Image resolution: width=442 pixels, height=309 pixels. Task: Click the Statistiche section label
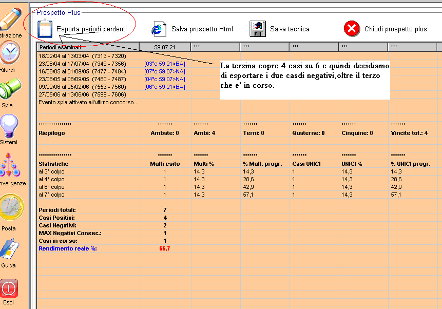coord(53,164)
